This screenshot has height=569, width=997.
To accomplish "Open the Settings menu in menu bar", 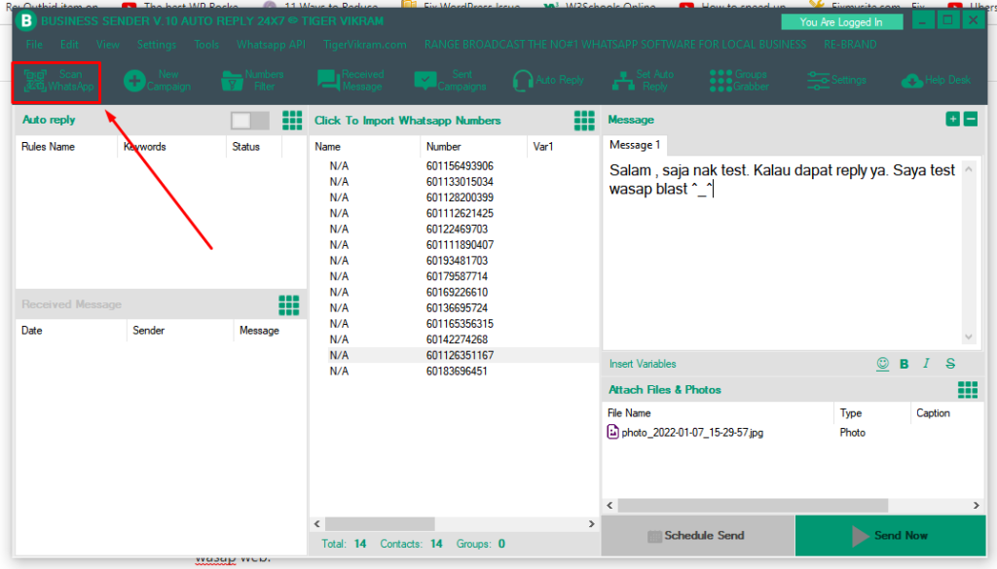I will point(157,45).
